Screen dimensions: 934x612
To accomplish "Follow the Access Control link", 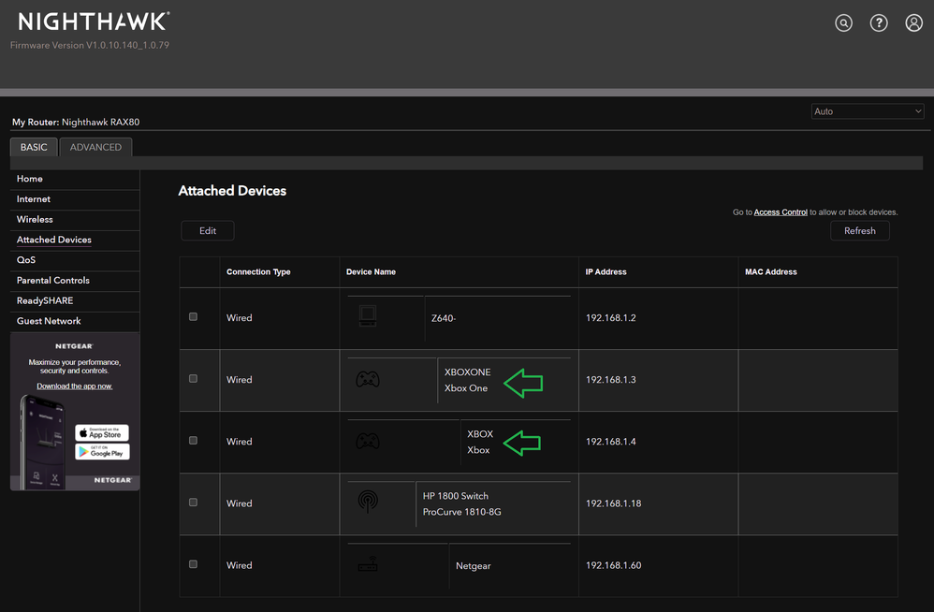I will (x=781, y=212).
